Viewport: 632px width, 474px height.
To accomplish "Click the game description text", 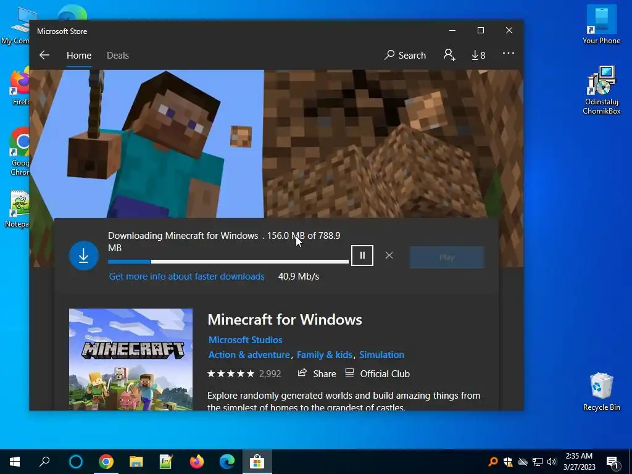I will pos(343,401).
